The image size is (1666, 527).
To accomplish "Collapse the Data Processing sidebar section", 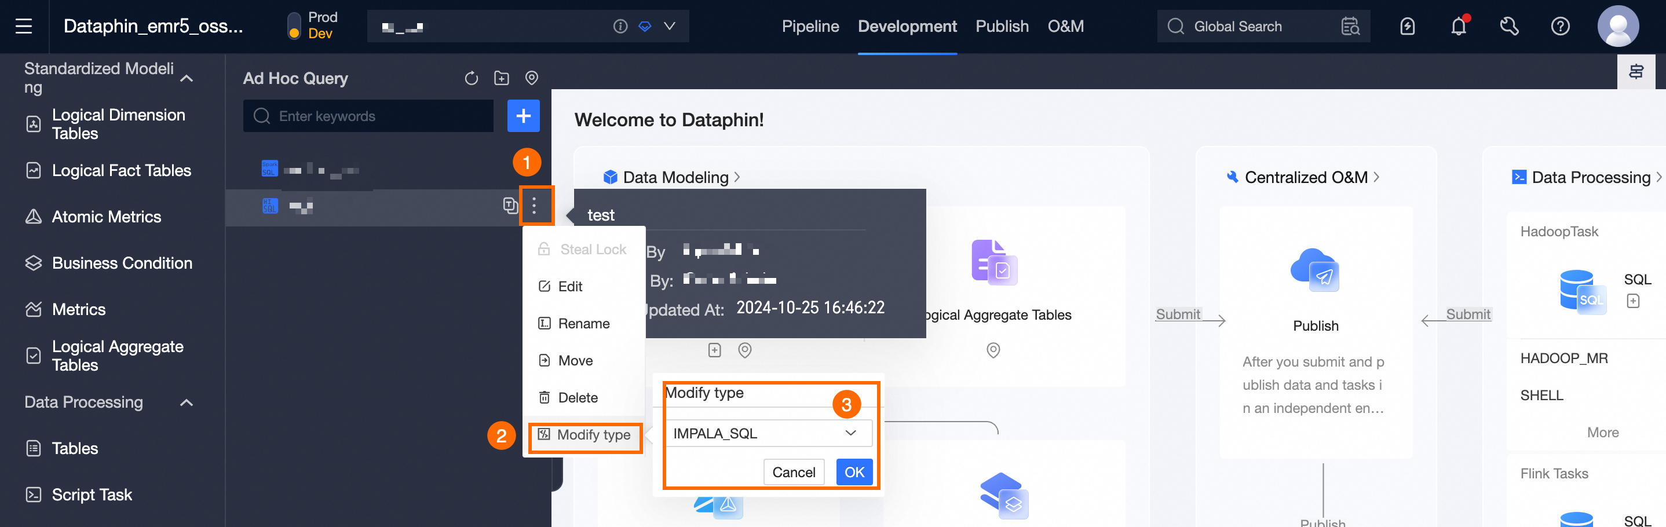I will coord(187,402).
